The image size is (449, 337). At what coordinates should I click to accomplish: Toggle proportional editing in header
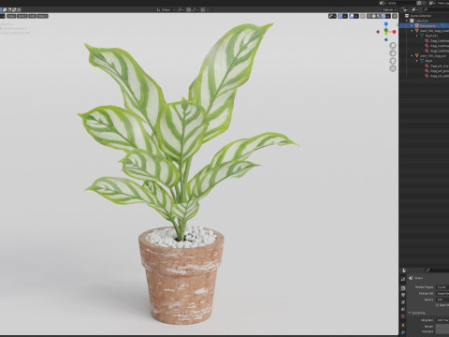pos(203,9)
